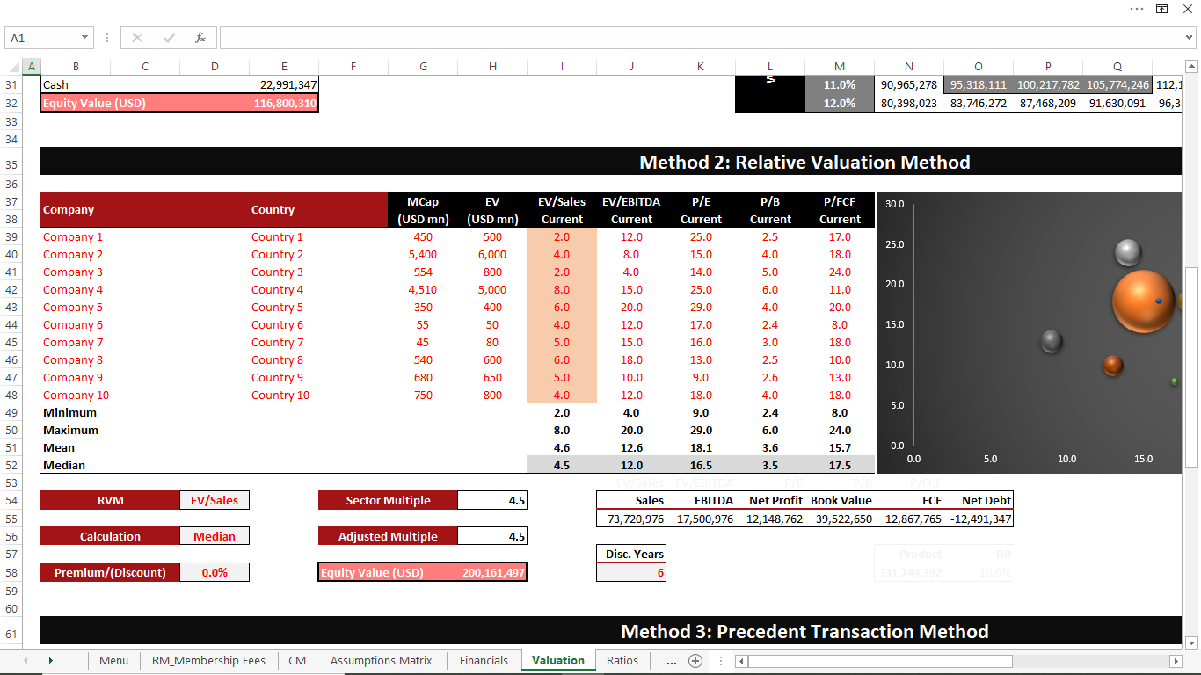This screenshot has width=1201, height=675.
Task: Select the 11.0% sensitivity row header cell
Action: point(840,84)
